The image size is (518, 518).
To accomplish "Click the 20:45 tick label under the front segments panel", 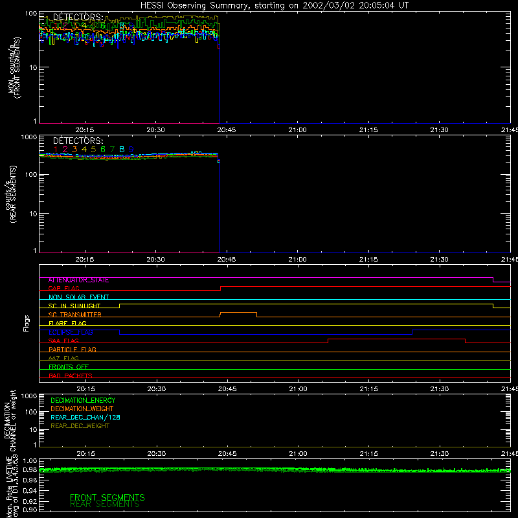I will coord(227,130).
